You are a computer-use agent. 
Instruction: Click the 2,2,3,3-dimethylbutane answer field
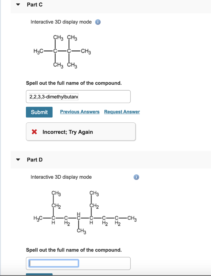point(78,97)
